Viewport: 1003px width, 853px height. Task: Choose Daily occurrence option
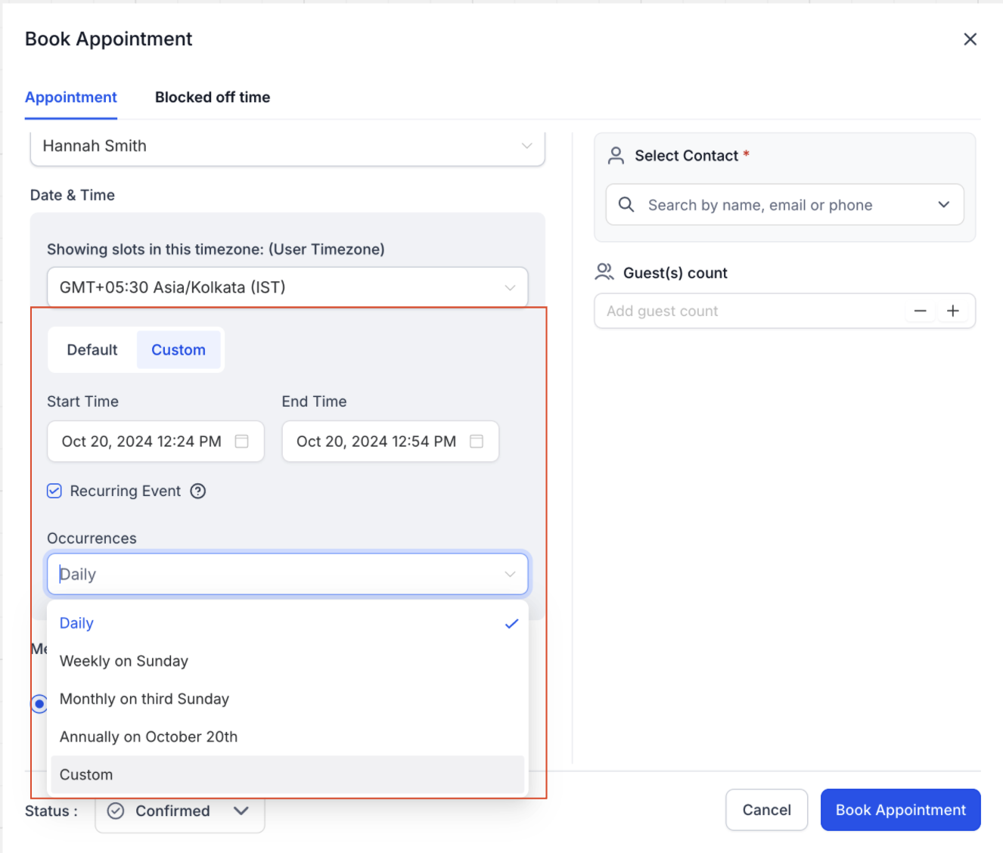(x=287, y=623)
